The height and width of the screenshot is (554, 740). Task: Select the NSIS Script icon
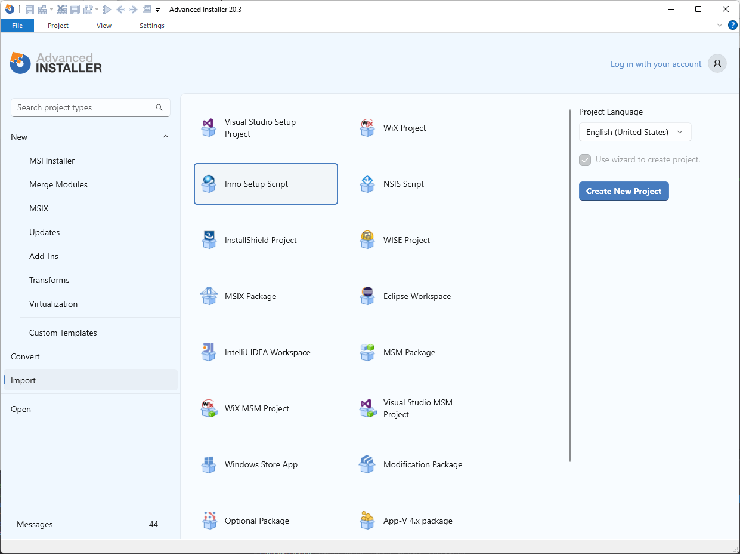point(367,184)
